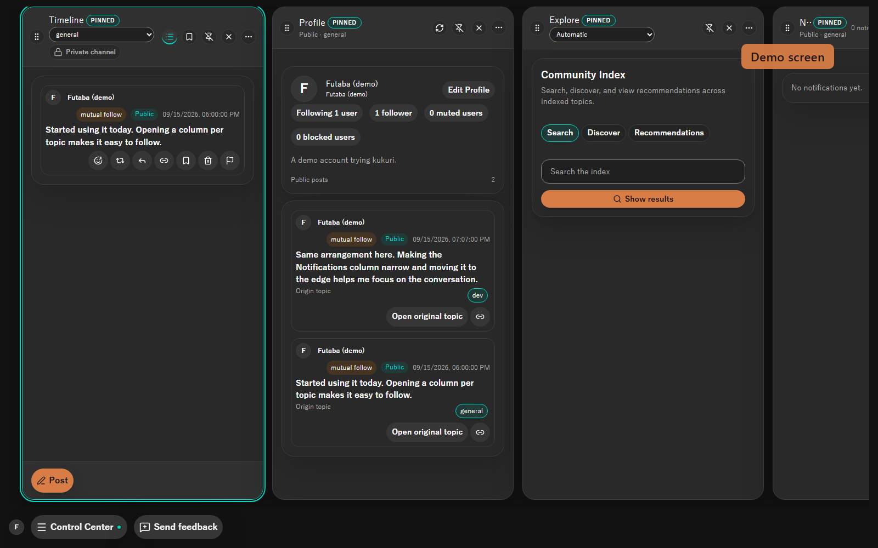Open Timeline column more options

click(249, 37)
